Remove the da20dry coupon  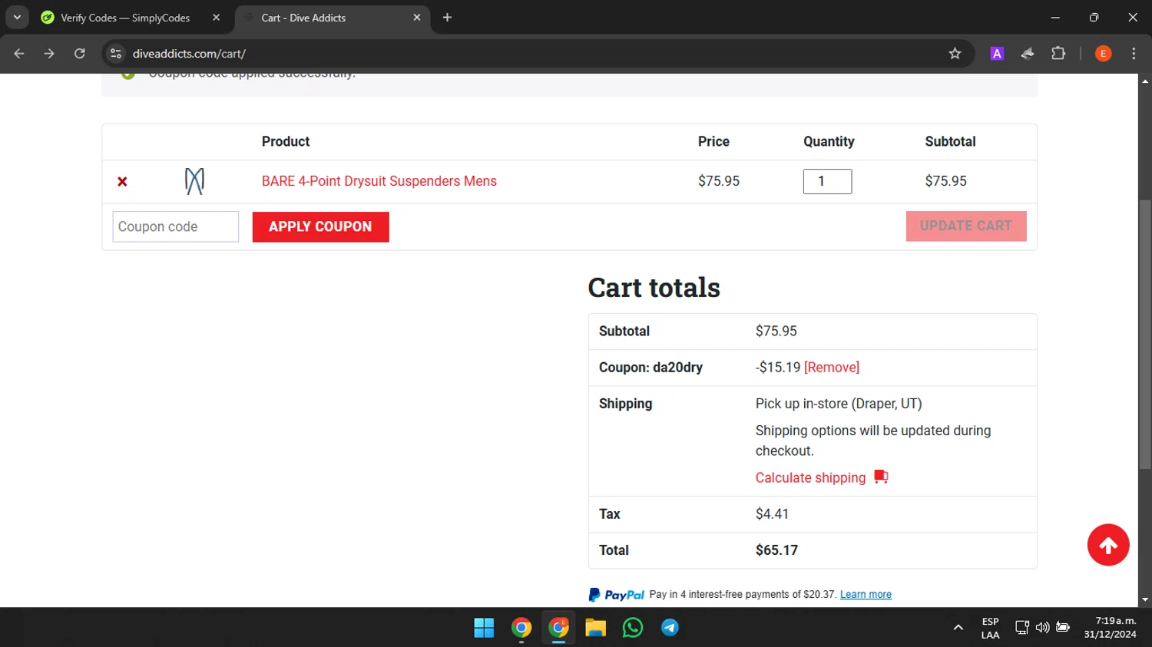pos(832,368)
